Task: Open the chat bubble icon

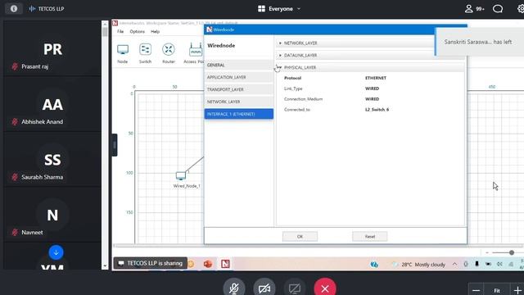Action: point(498,9)
